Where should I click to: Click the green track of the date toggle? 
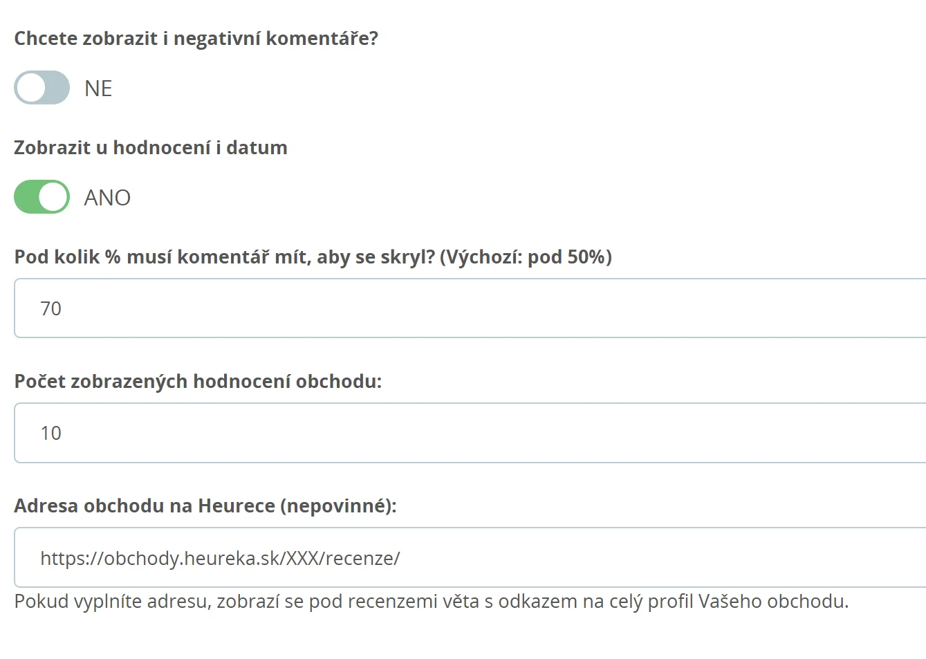[26, 197]
